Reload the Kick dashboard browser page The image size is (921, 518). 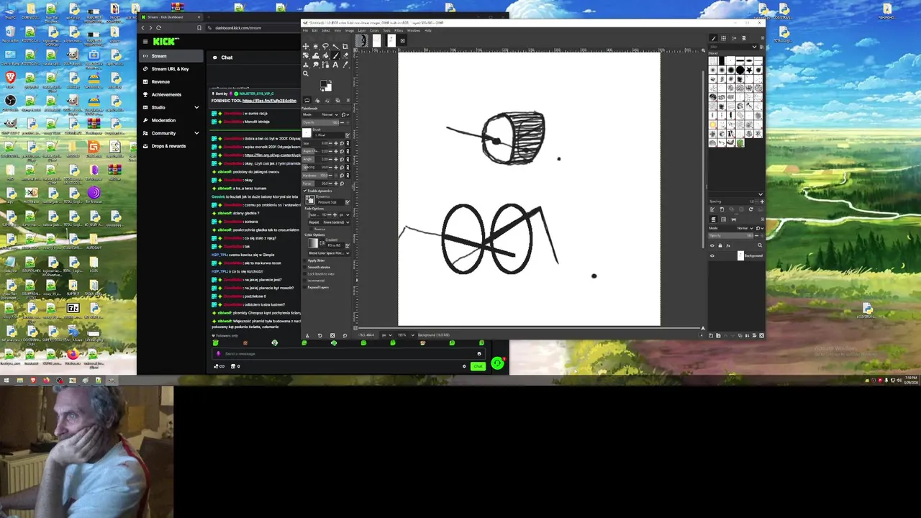point(158,27)
